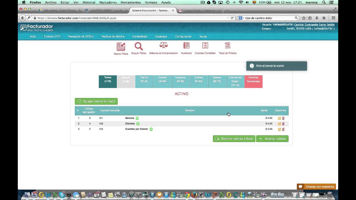Image resolution: width=356 pixels, height=200 pixels.
Task: Open the Ayuda menu in site navigation
Action: 203,36
